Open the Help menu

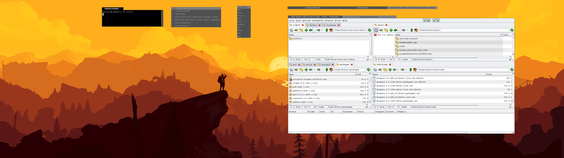pos(345,21)
